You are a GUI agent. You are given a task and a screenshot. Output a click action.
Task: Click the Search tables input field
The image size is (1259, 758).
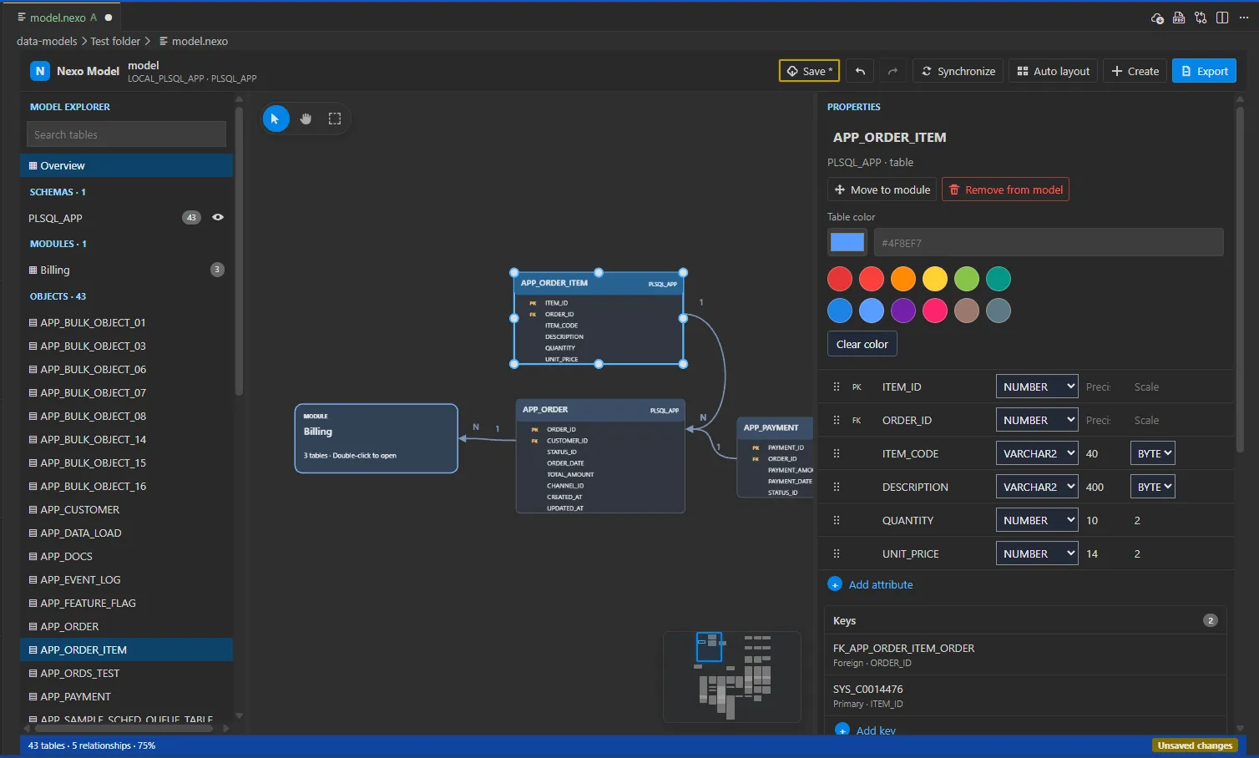126,134
